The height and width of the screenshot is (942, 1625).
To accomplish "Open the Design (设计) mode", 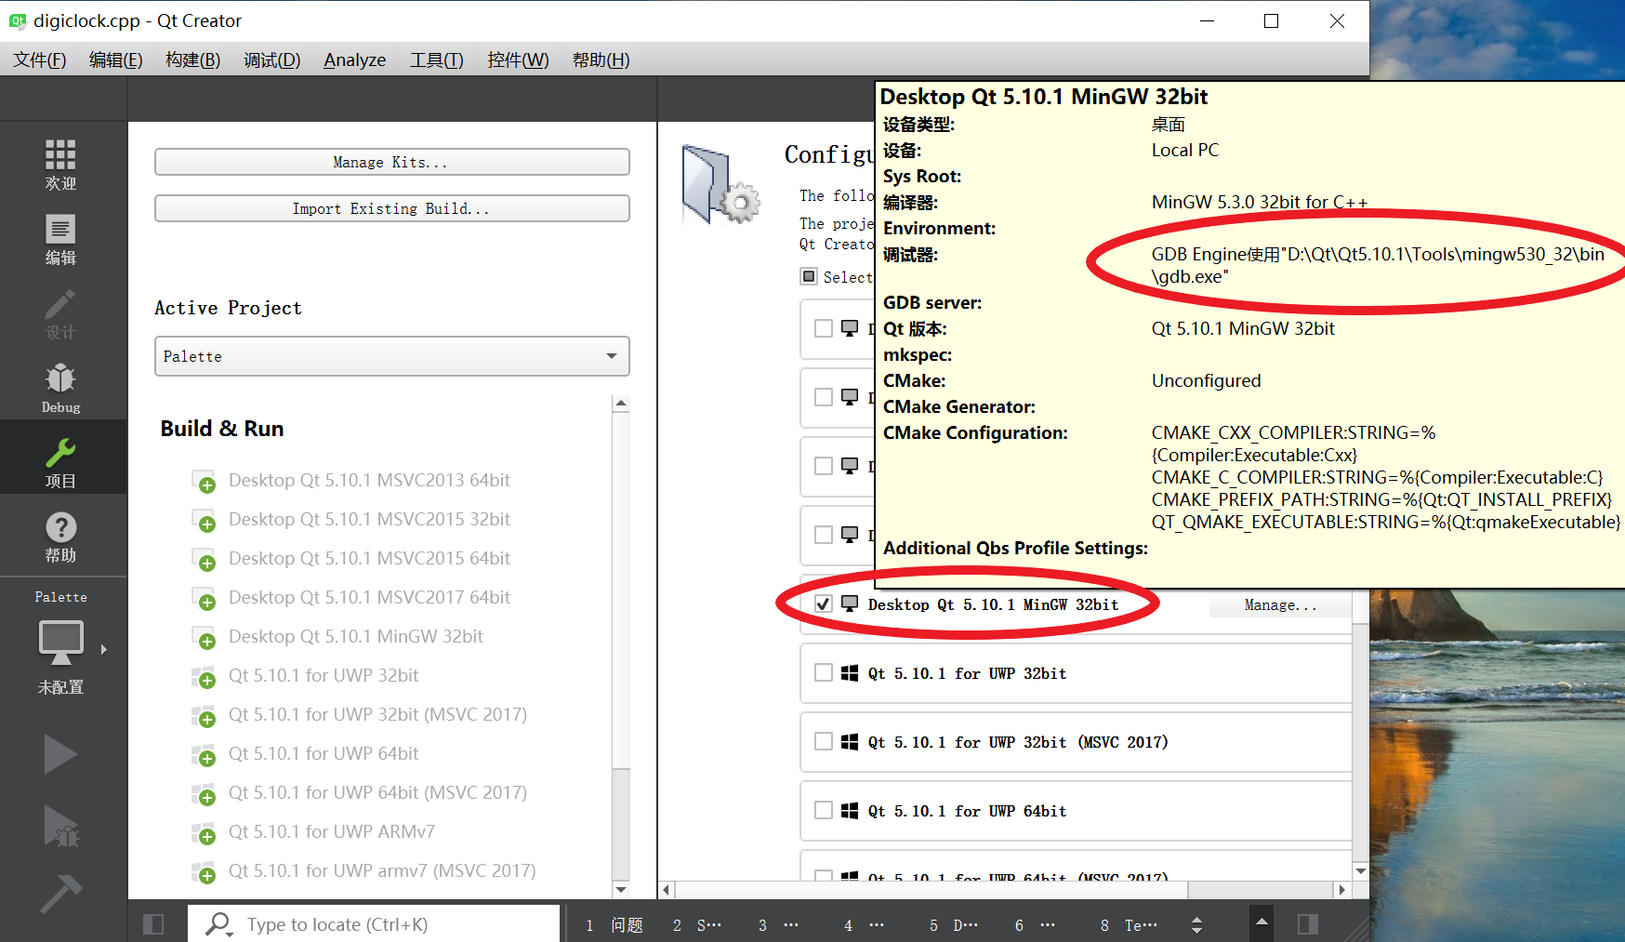I will [x=60, y=313].
